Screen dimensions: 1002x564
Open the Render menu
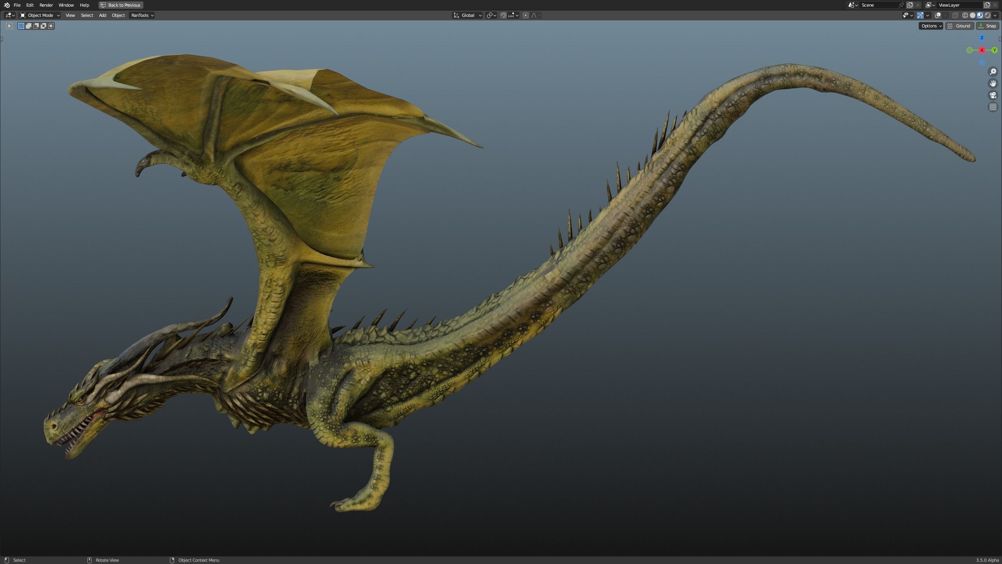pyautogui.click(x=46, y=5)
